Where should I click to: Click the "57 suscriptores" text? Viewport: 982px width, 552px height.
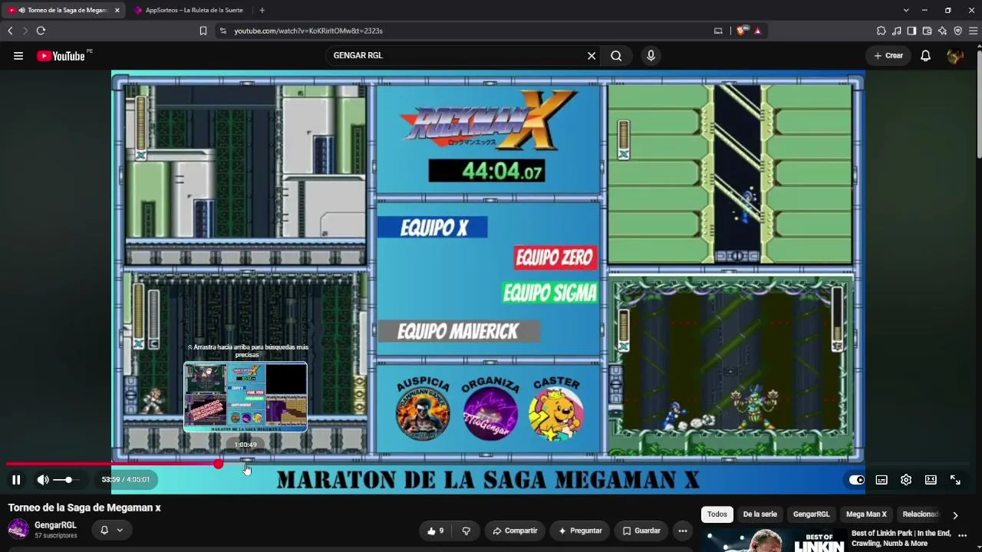(x=56, y=535)
